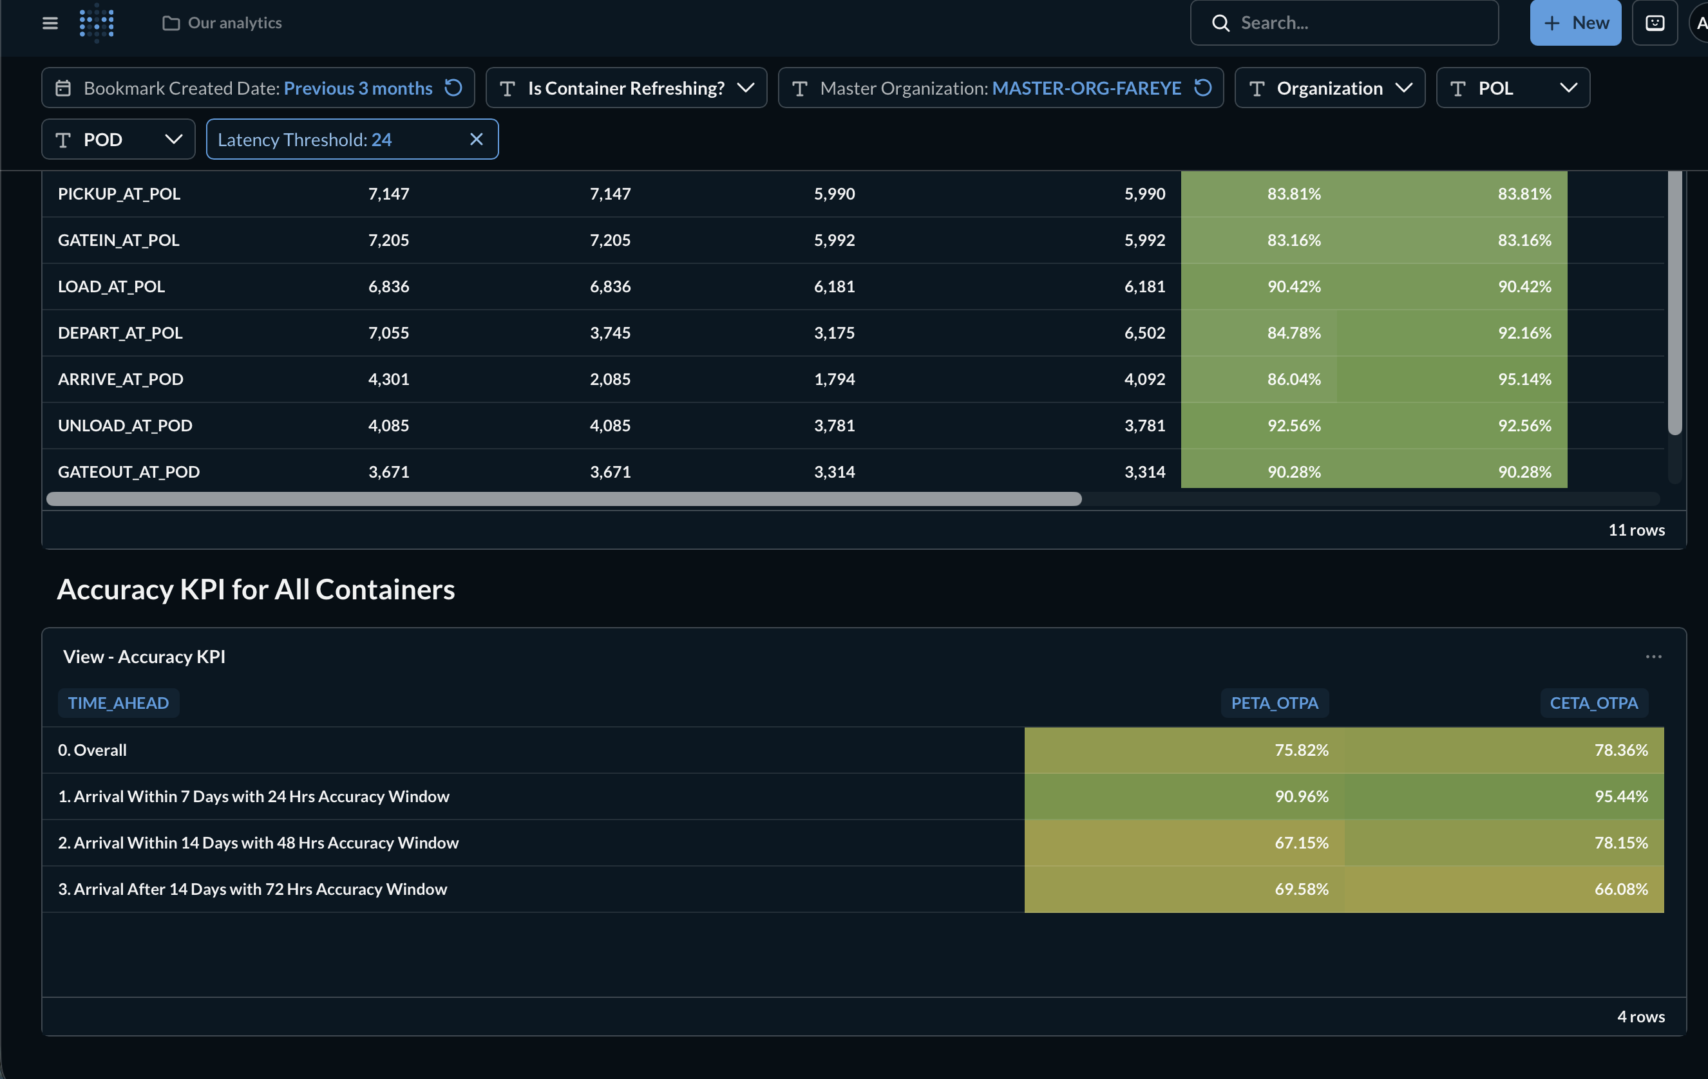Click the View - Accuracy KPI card title
Image resolution: width=1708 pixels, height=1079 pixels.
click(144, 657)
